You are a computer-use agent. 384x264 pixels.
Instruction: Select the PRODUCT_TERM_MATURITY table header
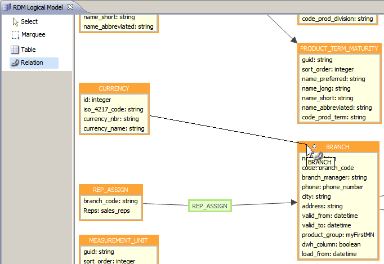point(338,48)
